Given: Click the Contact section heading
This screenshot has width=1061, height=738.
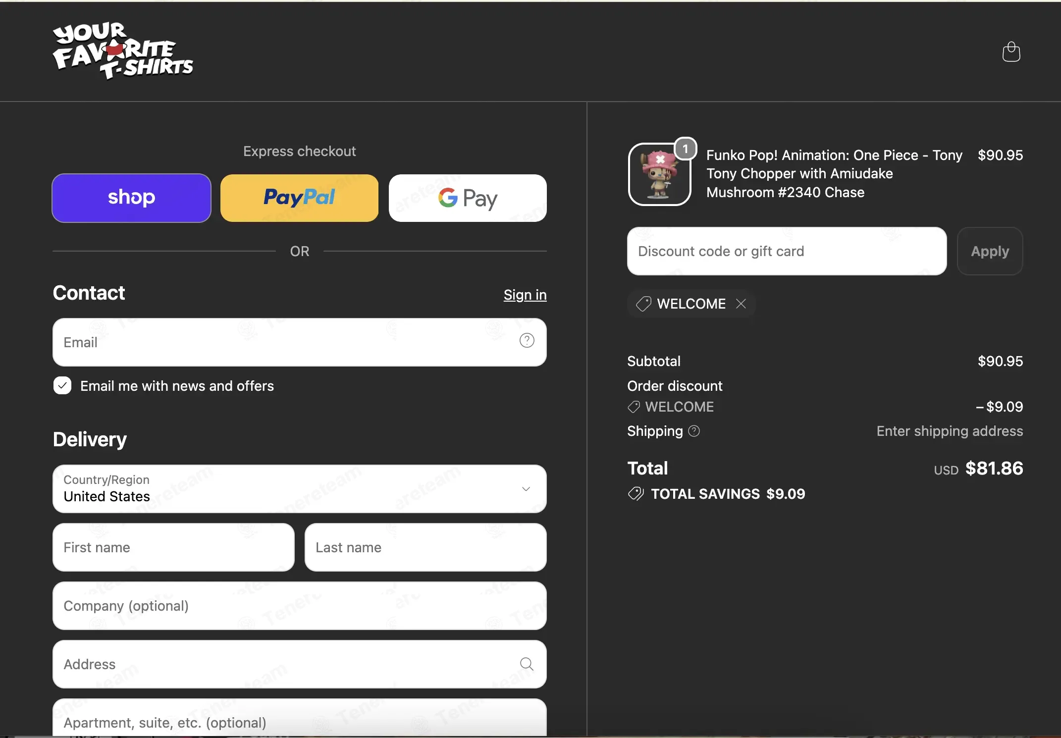Looking at the screenshot, I should [x=89, y=293].
